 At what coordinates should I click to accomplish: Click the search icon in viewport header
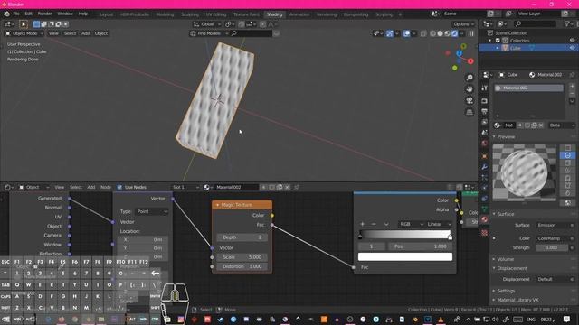tap(233, 33)
